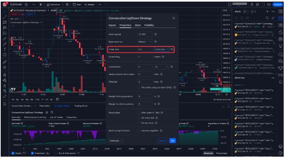Open the List of Trades tab

[56, 117]
